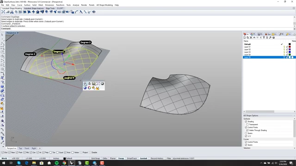Toggle Record History in the status bar
This screenshot has height=166, width=296.
point(157,159)
